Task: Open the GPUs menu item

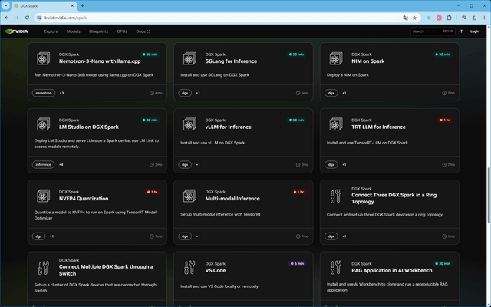Action: click(x=122, y=31)
